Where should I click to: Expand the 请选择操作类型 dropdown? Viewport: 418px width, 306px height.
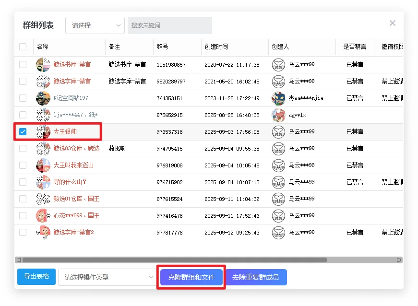pos(106,277)
